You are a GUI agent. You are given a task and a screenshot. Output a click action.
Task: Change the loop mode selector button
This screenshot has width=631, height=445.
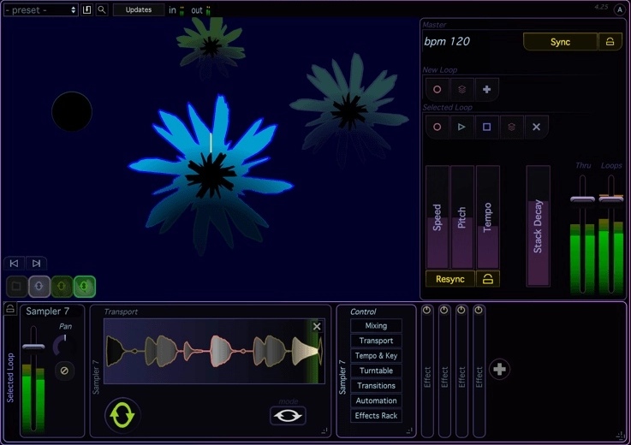tap(288, 415)
